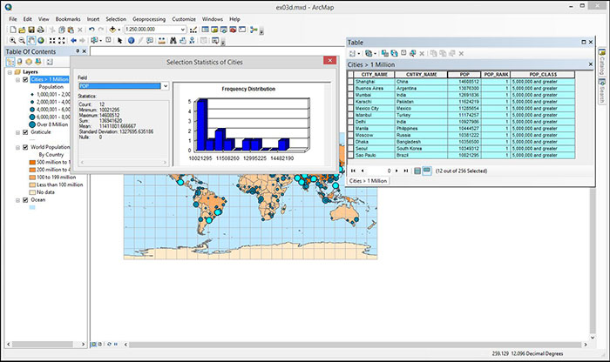
Task: Zoom to Full Extent with the globe icon
Action: [x=40, y=40]
